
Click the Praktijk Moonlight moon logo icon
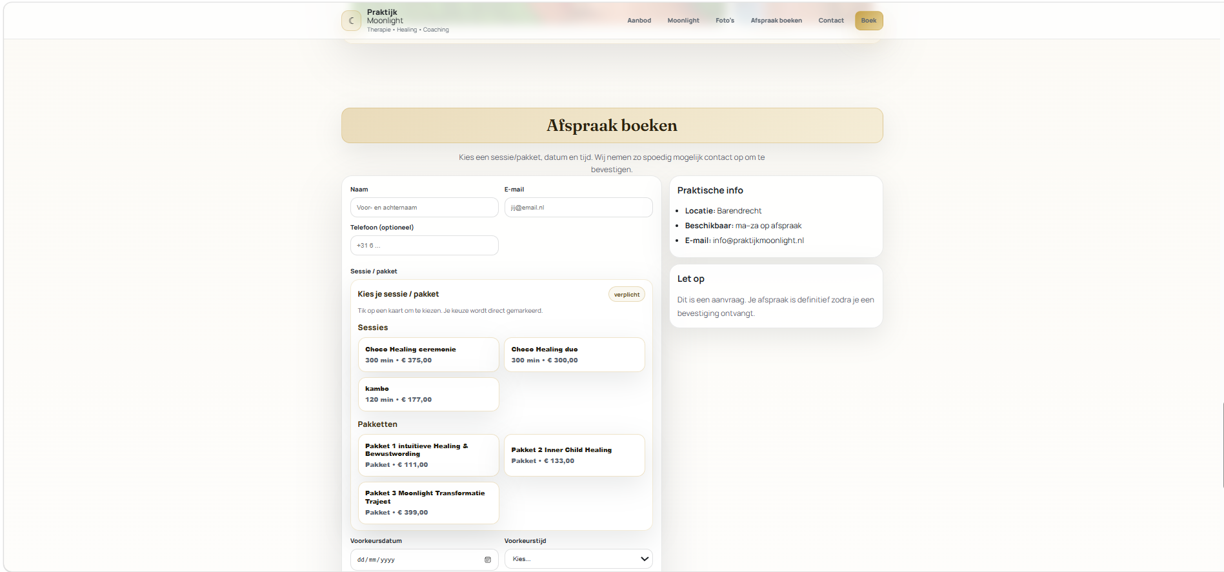[351, 21]
